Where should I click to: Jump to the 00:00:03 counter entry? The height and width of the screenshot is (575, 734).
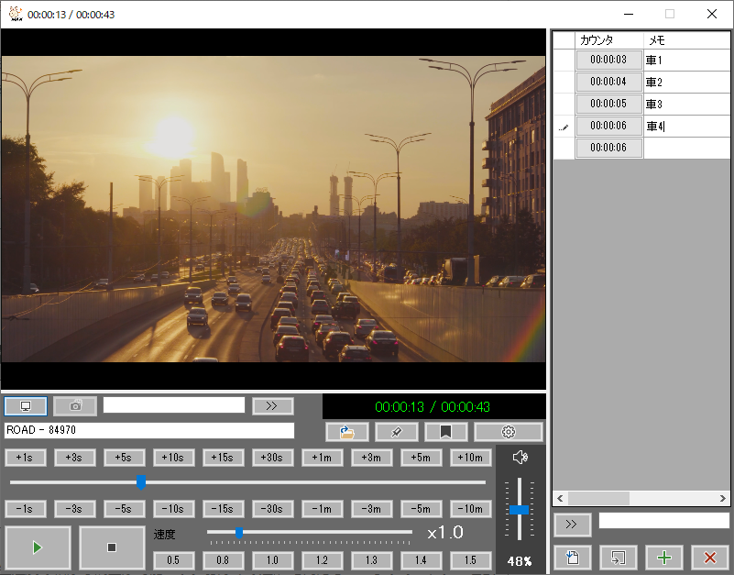click(608, 60)
